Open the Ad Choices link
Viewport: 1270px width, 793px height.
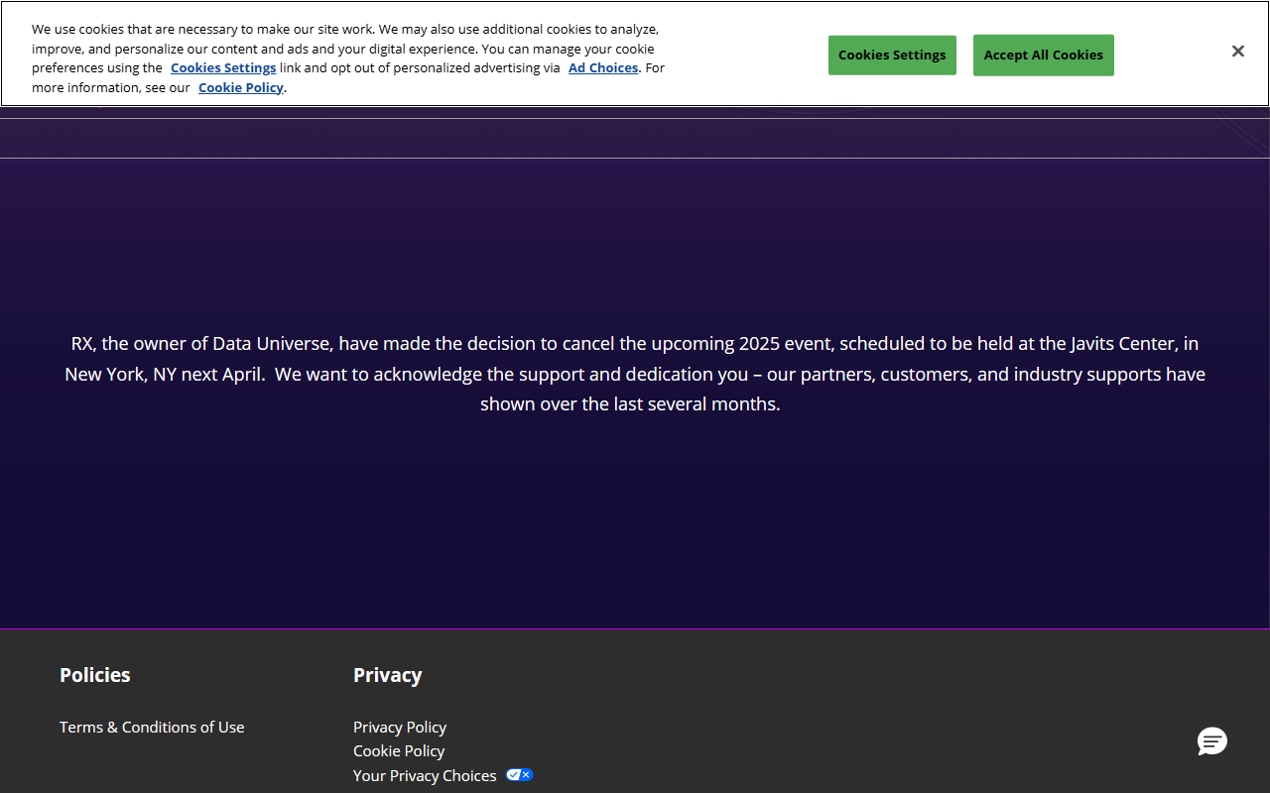[x=603, y=68]
